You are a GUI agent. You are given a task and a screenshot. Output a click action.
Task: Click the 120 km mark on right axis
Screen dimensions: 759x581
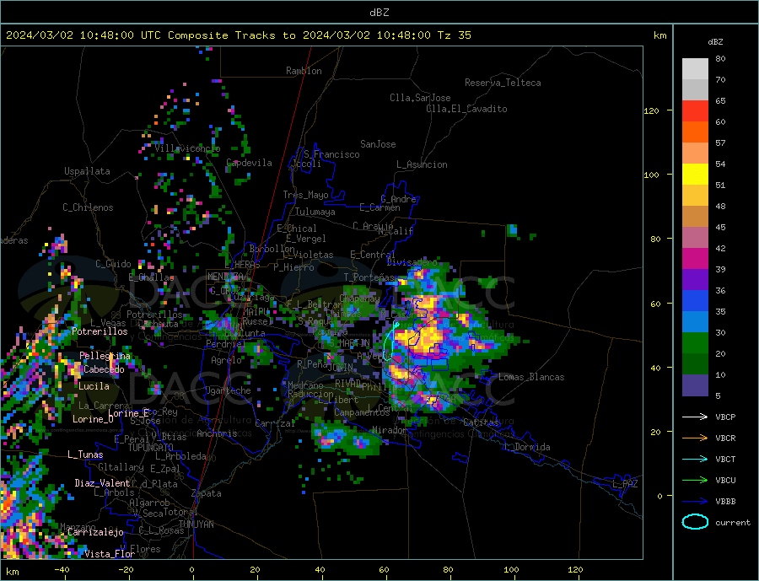point(652,110)
